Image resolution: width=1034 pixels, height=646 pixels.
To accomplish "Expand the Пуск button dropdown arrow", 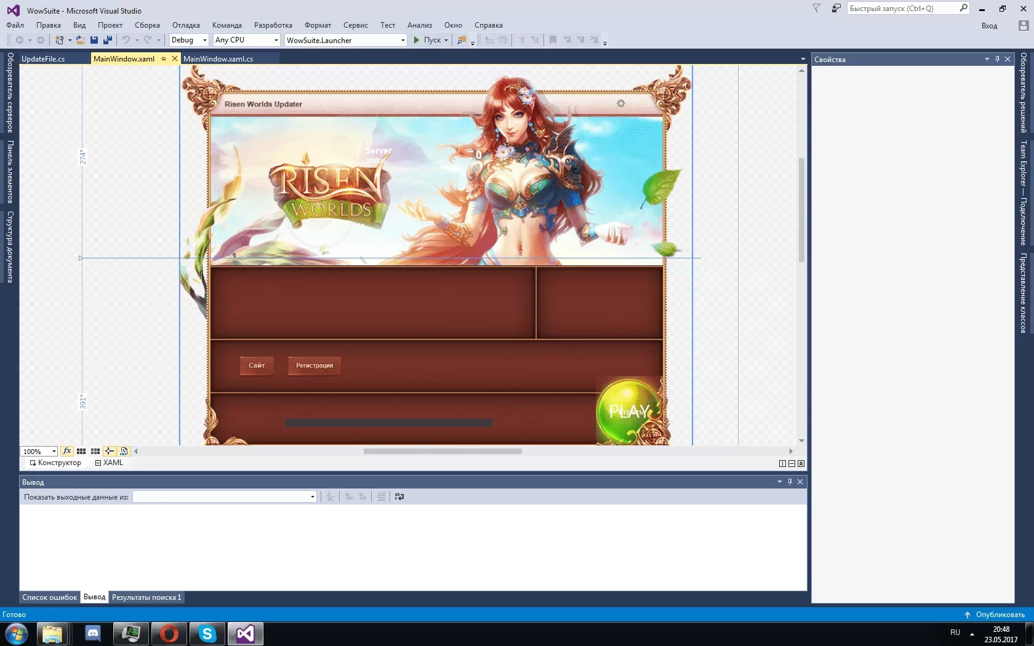I will pos(446,40).
